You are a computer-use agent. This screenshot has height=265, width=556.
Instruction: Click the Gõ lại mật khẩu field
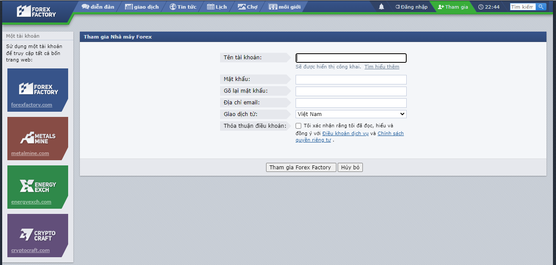point(351,91)
